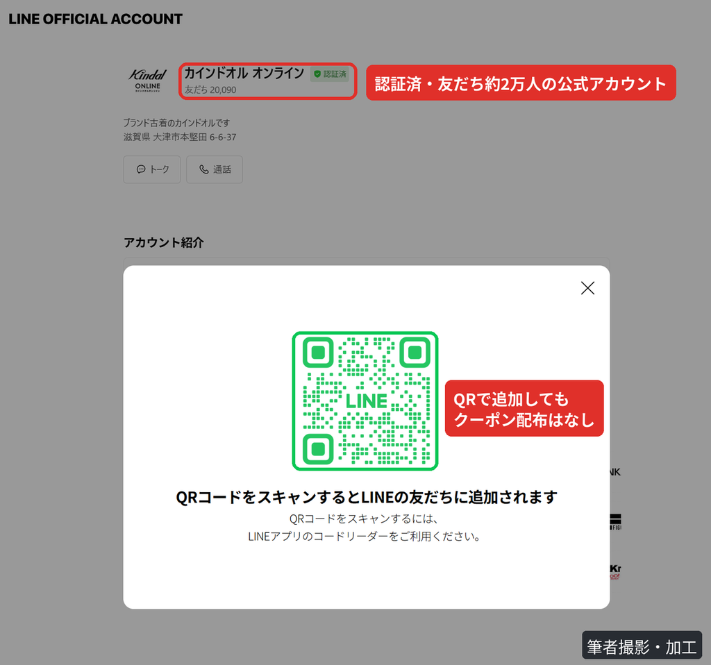
Task: Click the LINE QR code image
Action: 365,401
